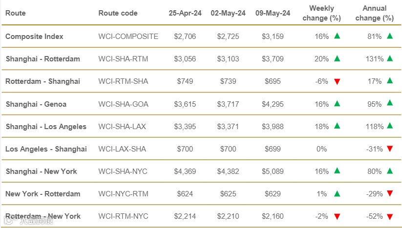Select the WCI-NYC-RTM route code
402x228 pixels.
point(123,194)
